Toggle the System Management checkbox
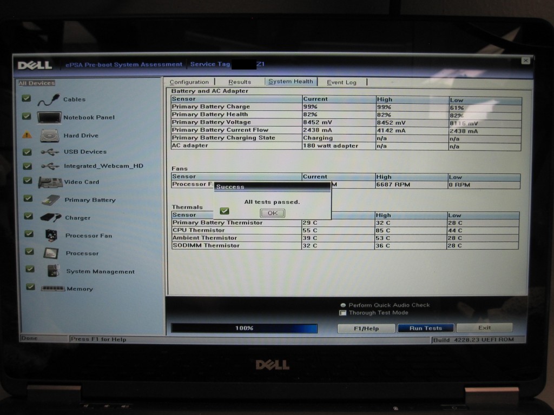The width and height of the screenshot is (554, 415). (30, 269)
